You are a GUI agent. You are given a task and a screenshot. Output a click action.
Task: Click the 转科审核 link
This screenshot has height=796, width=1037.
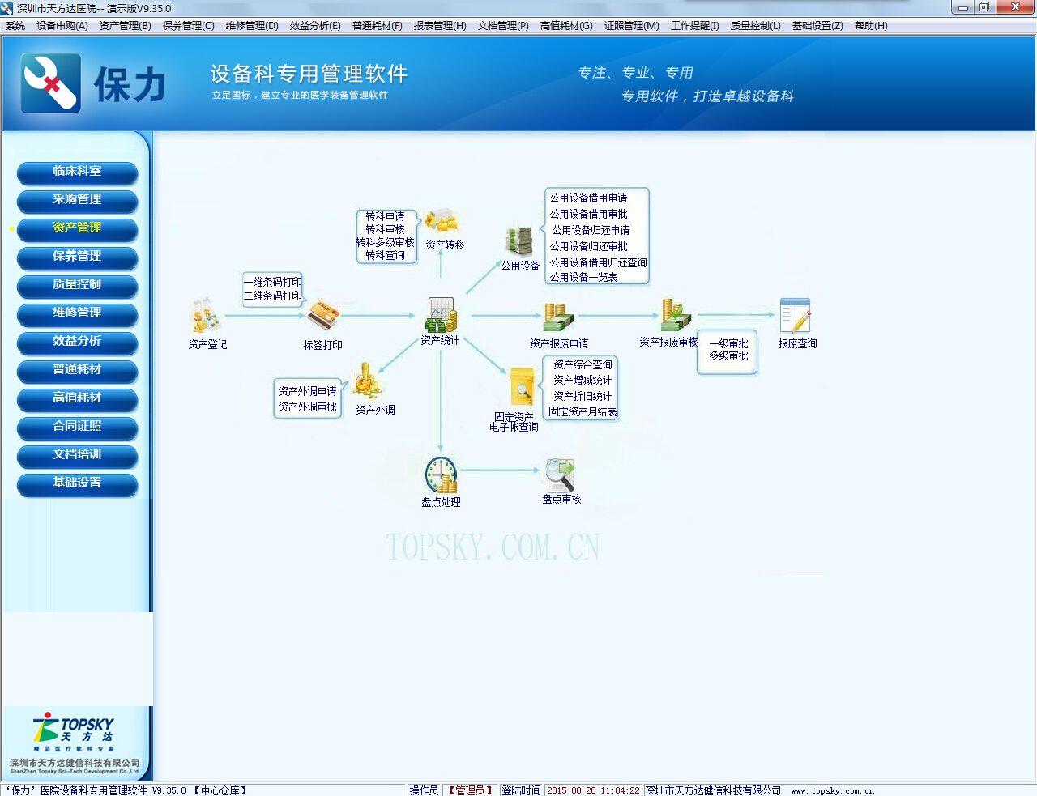(x=385, y=229)
